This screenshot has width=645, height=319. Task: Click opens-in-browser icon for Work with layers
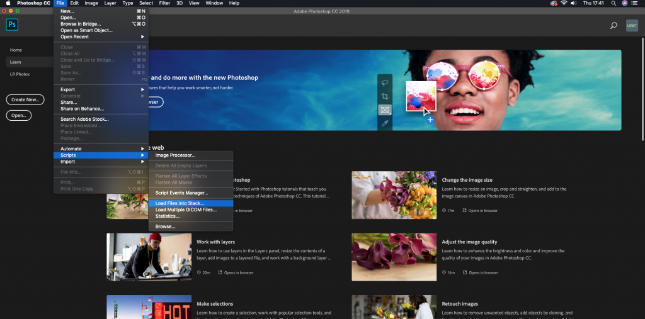point(220,272)
